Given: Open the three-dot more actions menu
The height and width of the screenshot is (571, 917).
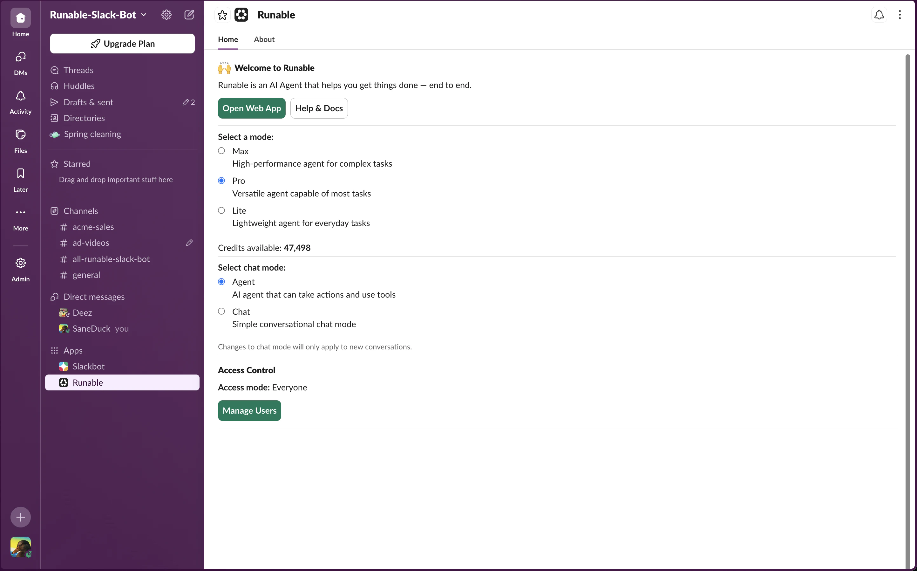Looking at the screenshot, I should 900,15.
